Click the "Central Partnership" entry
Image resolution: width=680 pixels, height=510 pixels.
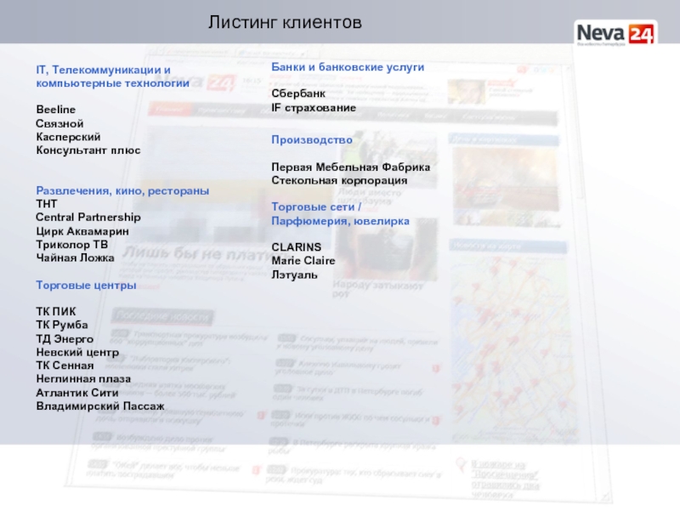click(88, 218)
